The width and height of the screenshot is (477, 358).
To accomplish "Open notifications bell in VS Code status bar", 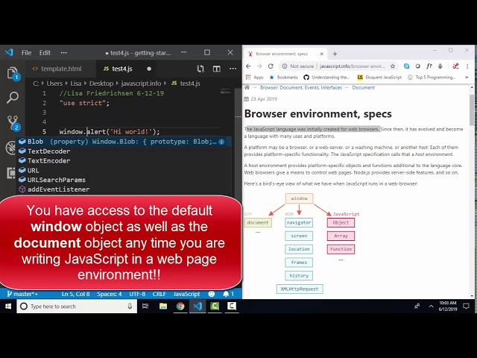I will coord(228,294).
